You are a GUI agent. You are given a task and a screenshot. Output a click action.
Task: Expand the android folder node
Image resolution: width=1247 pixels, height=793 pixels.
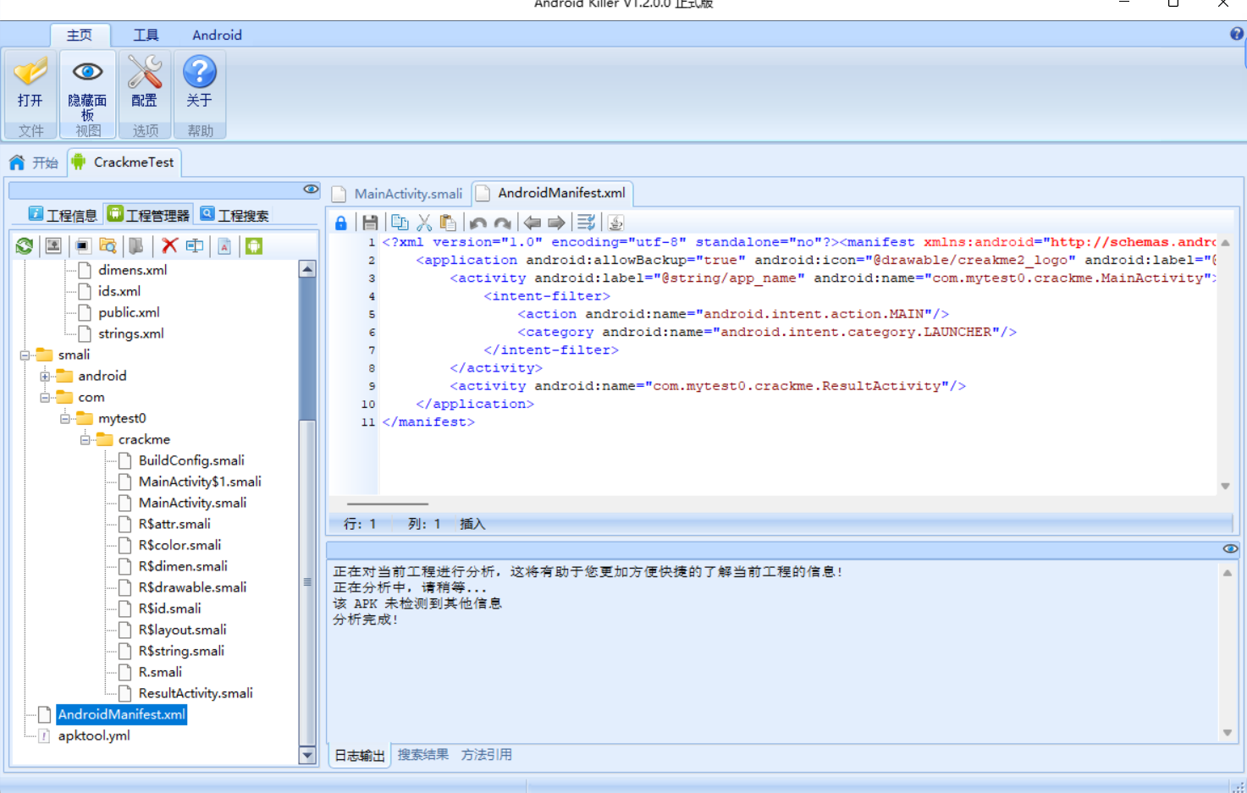(x=45, y=377)
